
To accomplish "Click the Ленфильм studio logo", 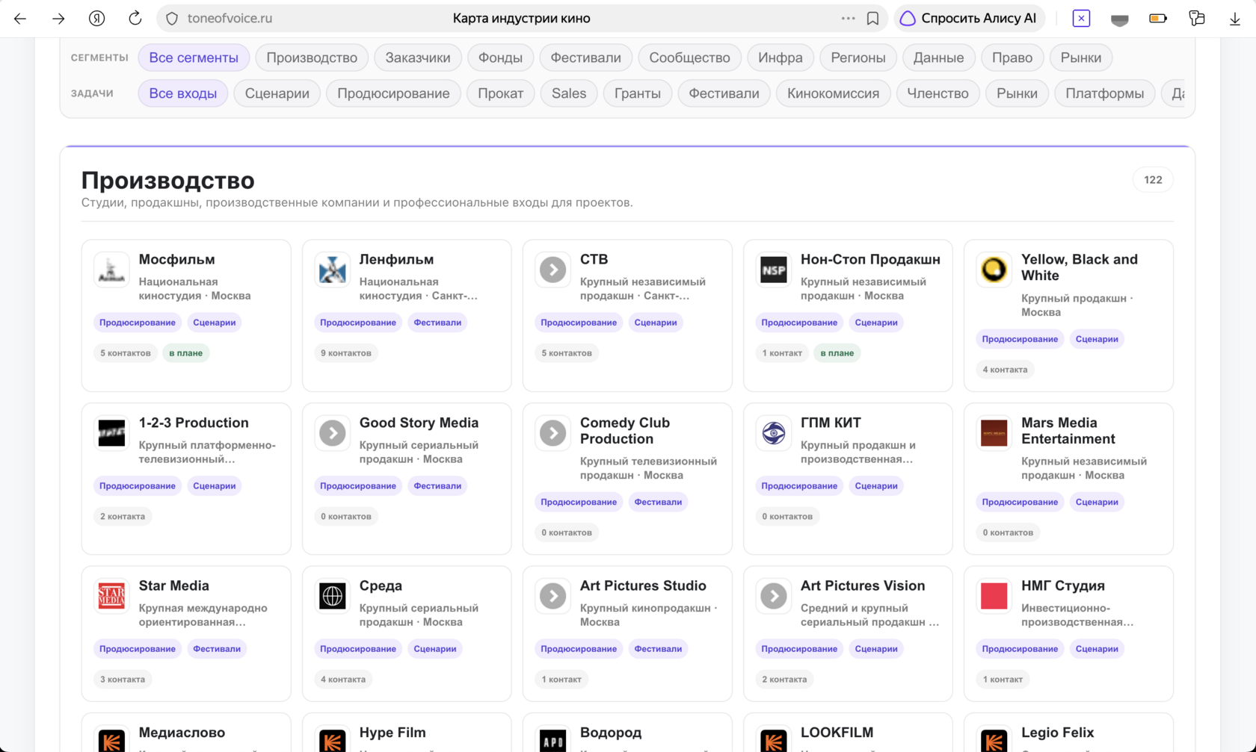I will [332, 270].
